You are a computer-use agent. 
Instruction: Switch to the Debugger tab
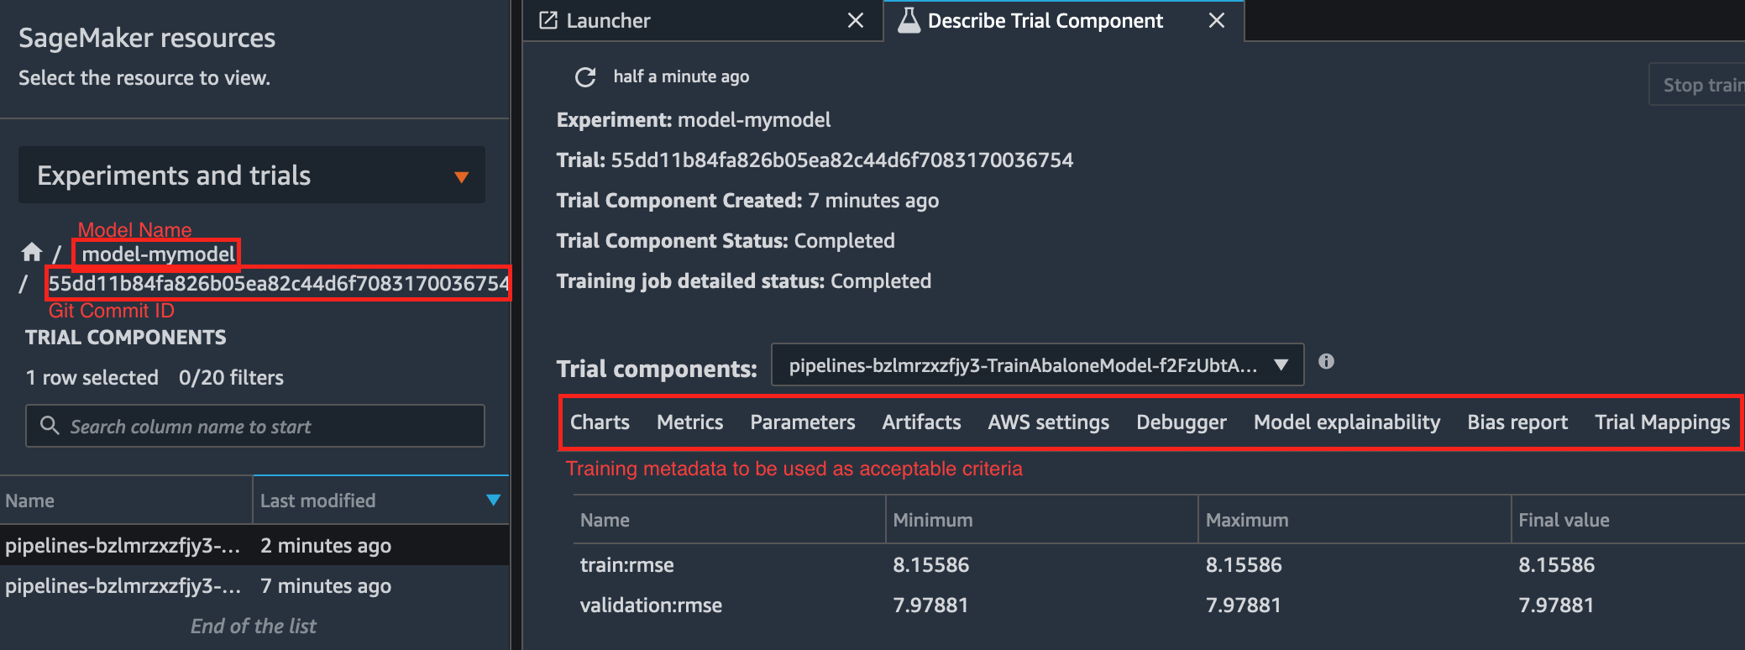pyautogui.click(x=1182, y=422)
